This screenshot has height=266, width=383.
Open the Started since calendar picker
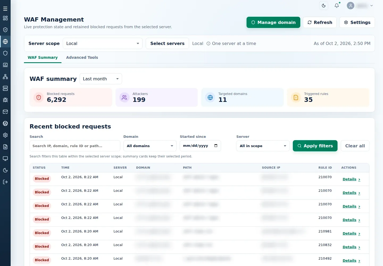[216, 146]
